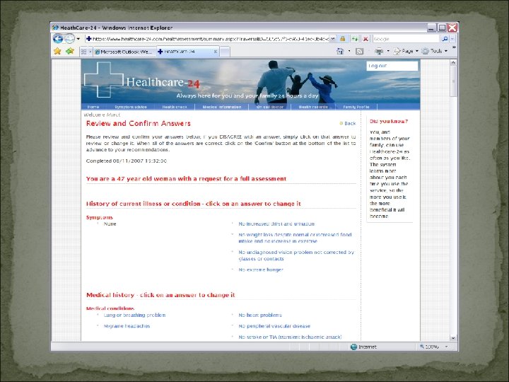Click the Internet zone globe icon
Viewport: 509px width, 382px height.
point(354,347)
